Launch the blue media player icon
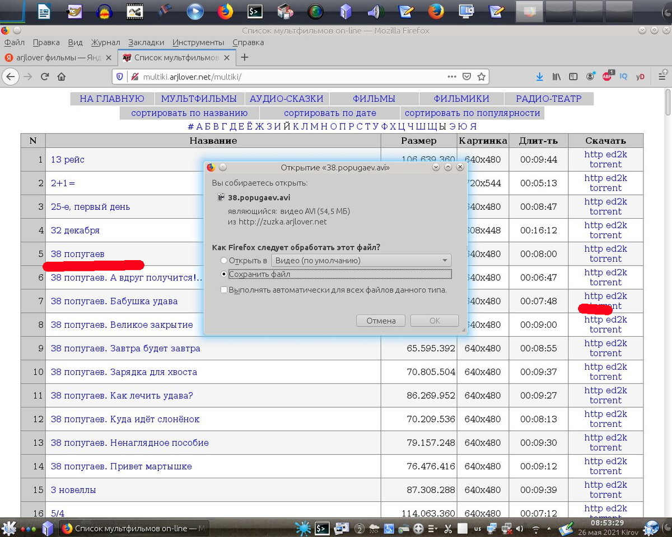The height and width of the screenshot is (537, 672). [x=195, y=11]
